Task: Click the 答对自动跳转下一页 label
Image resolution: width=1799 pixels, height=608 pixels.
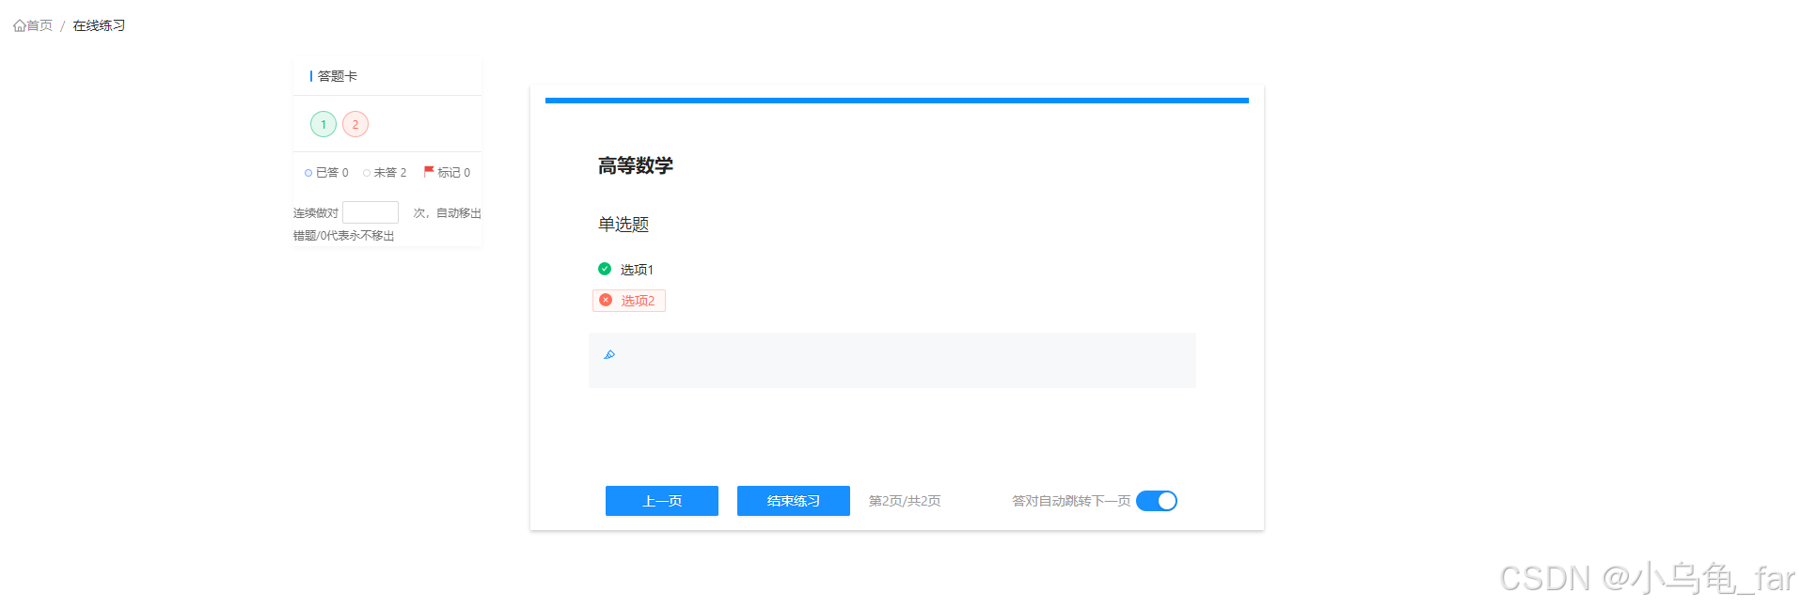Action: click(1071, 501)
